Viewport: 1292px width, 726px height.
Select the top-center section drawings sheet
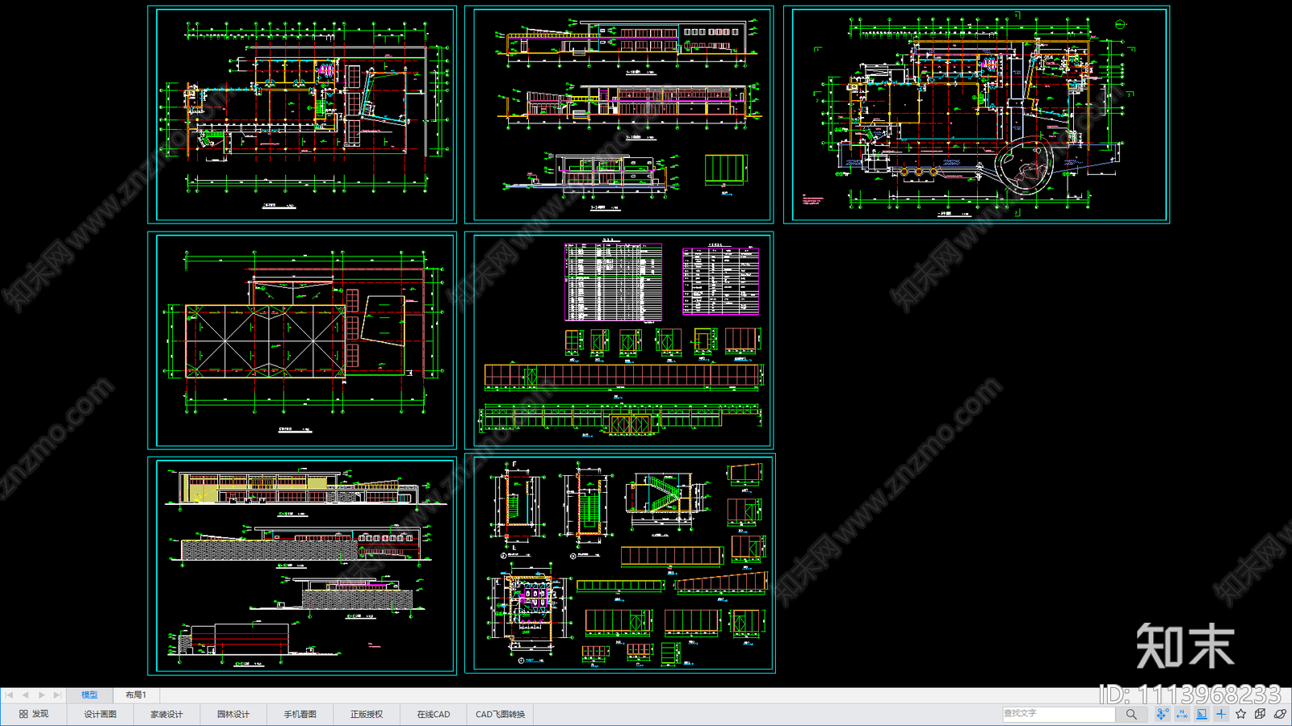coord(619,115)
